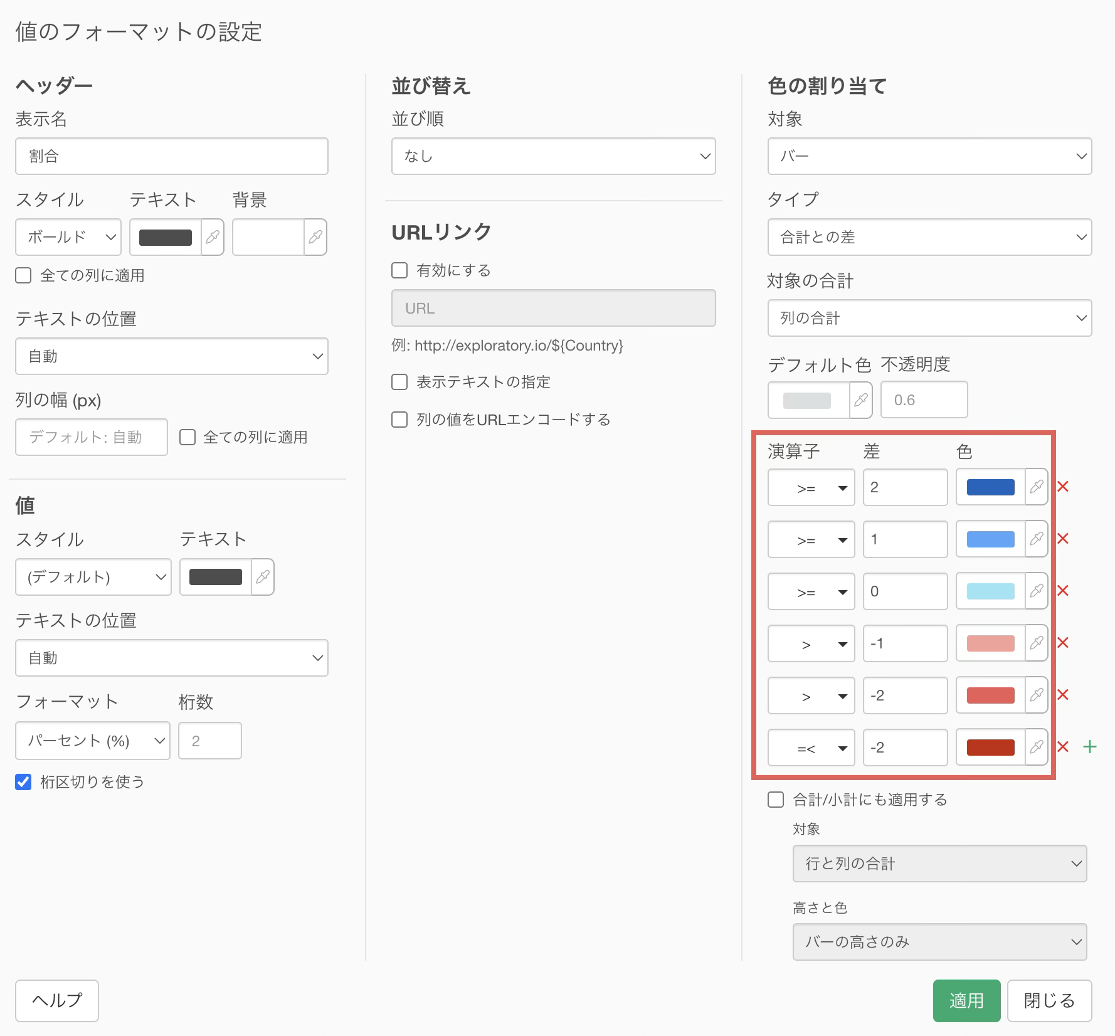1115x1036 pixels.
Task: Click value text color eyedropper icon
Action: click(263, 577)
